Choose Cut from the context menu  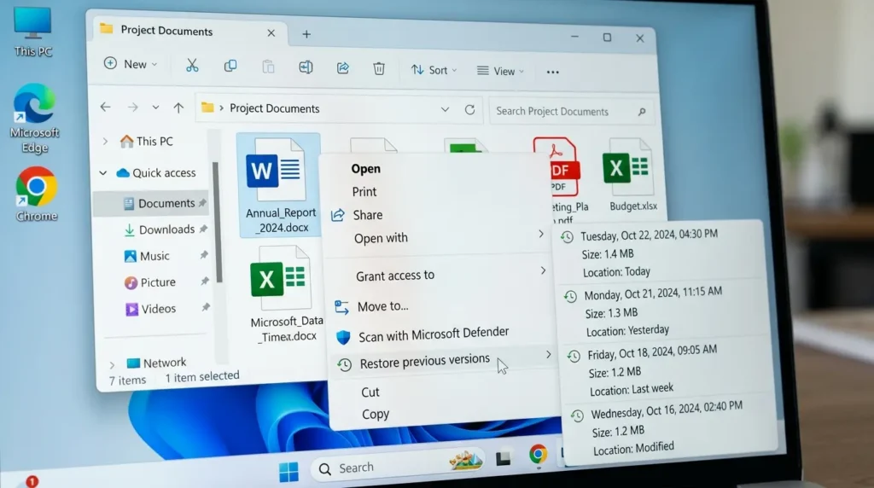[370, 392]
